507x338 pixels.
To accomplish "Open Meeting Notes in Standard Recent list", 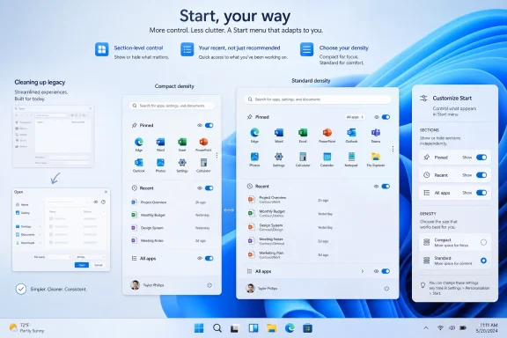I will [288, 241].
